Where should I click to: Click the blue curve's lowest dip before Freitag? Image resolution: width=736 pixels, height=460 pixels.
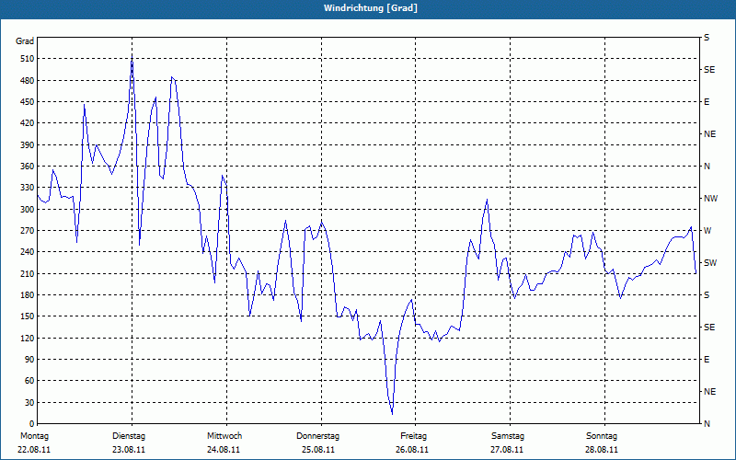pos(392,413)
